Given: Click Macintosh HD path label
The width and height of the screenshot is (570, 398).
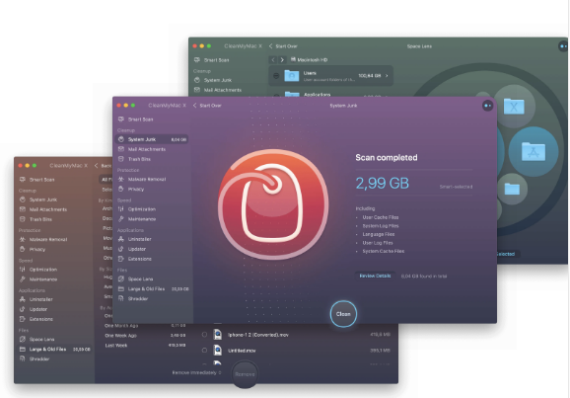Looking at the screenshot, I should 309,59.
